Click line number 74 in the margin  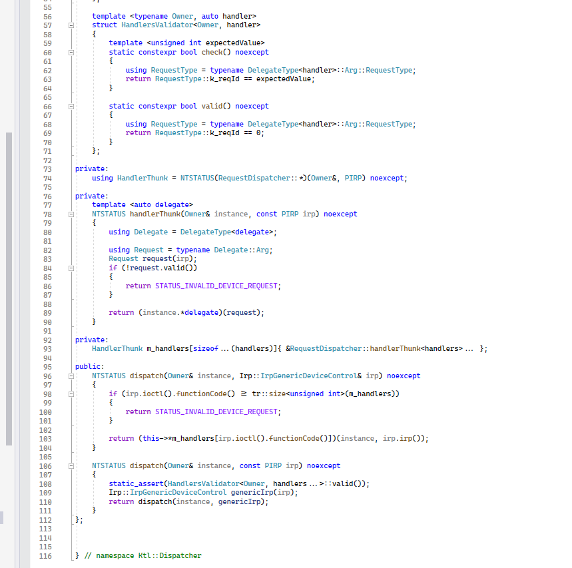[45, 178]
